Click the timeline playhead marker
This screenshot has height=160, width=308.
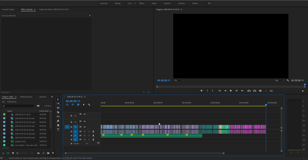266,105
